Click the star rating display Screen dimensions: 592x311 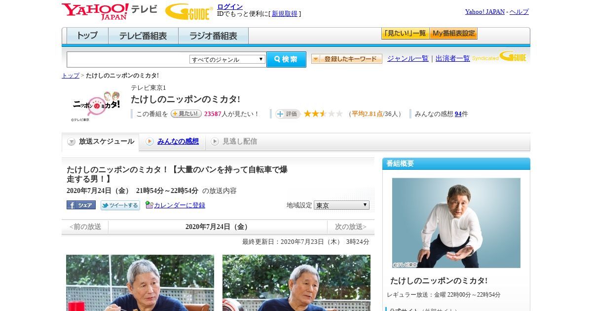click(323, 114)
